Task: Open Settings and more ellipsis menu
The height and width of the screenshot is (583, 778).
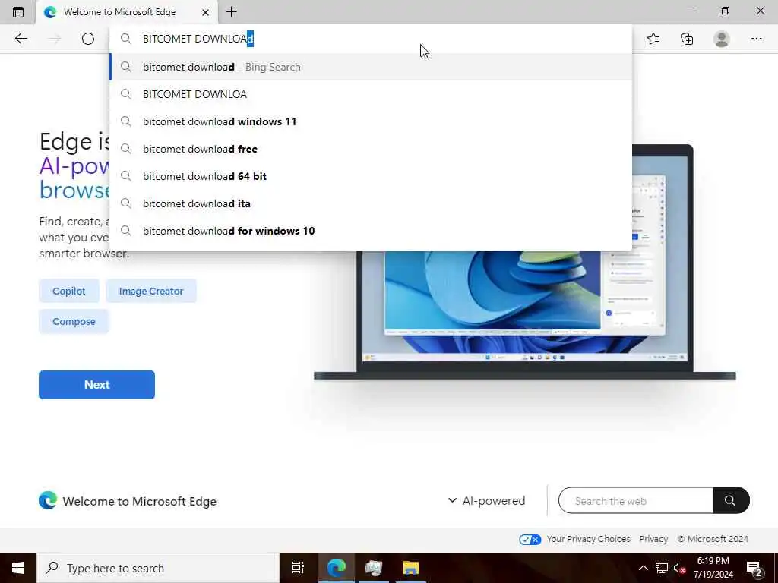Action: [756, 39]
